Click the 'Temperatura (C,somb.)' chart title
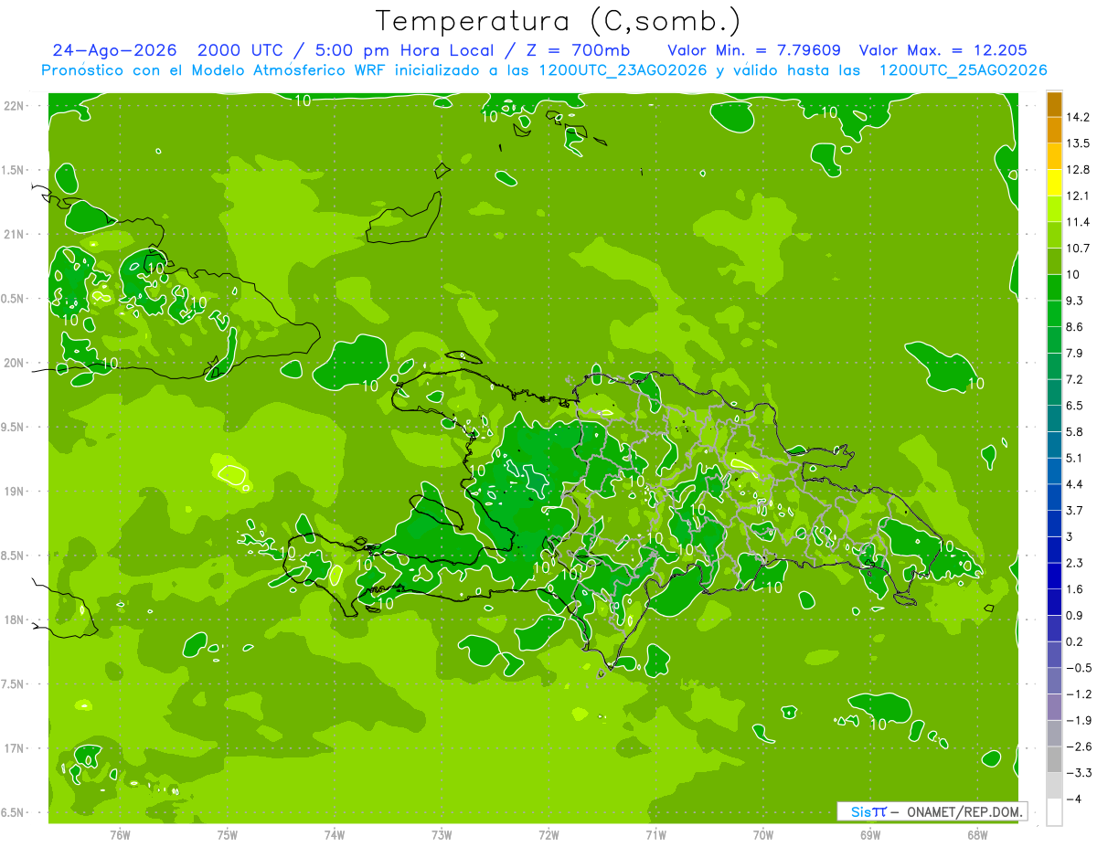This screenshot has height=847, width=1097. click(559, 21)
